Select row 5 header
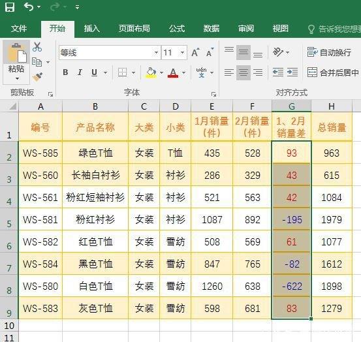This screenshot has width=361, height=342. [9, 219]
